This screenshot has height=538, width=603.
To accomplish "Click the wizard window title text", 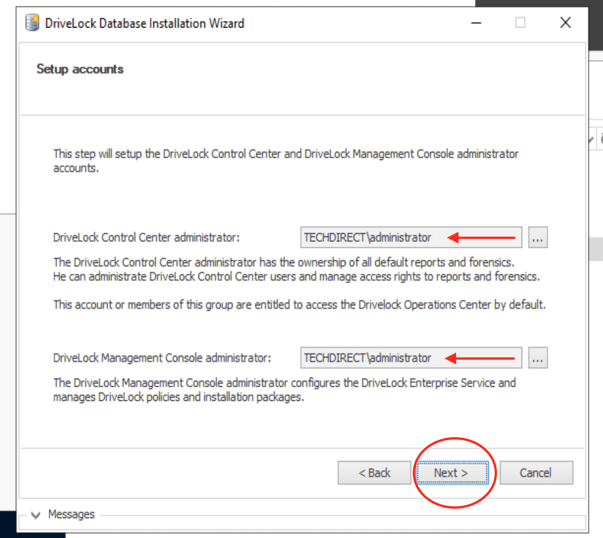I will (145, 23).
